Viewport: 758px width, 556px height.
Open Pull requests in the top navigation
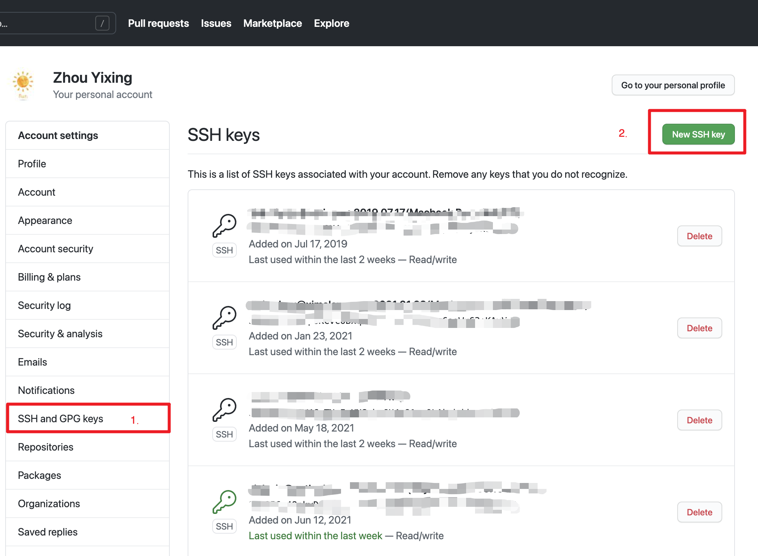[159, 23]
